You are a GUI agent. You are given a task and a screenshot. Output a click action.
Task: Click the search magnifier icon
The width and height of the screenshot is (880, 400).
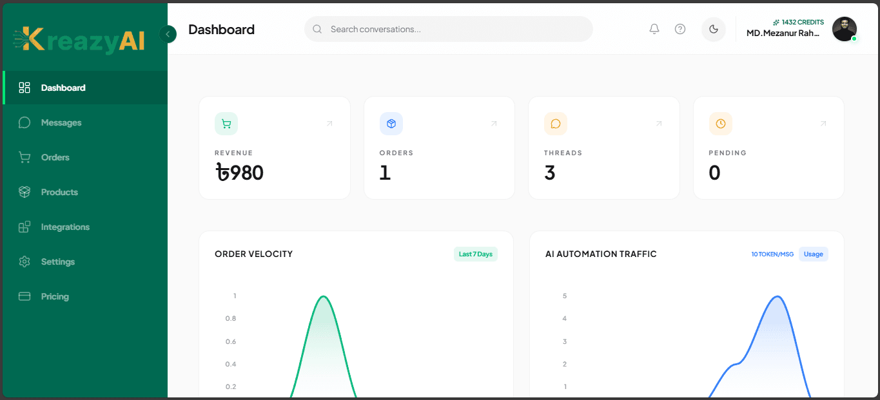point(317,29)
